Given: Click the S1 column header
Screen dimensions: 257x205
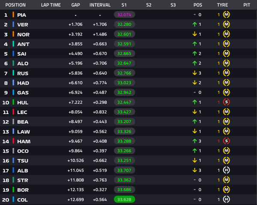Looking at the screenshot, I should click(x=124, y=5).
